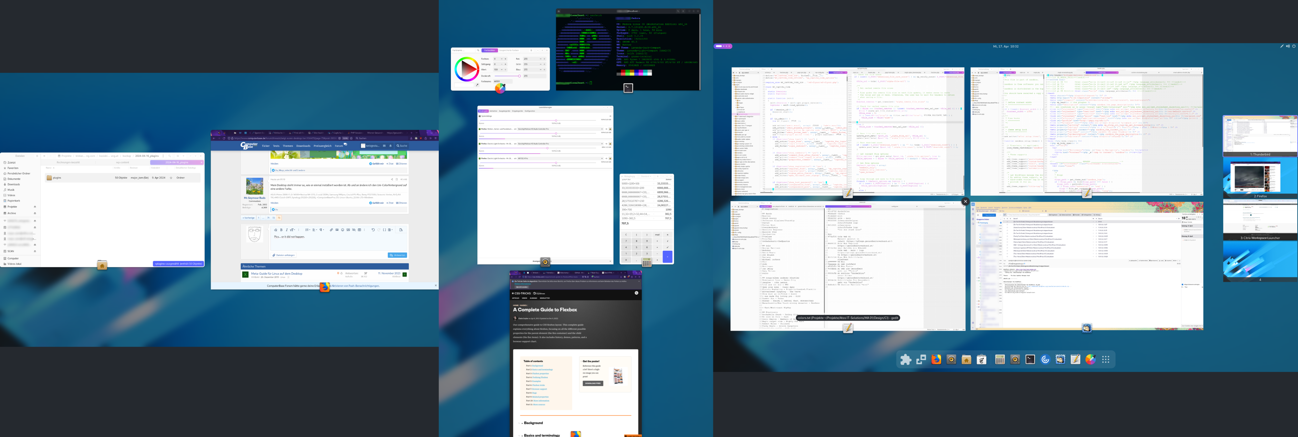Open GNOME Software shopping bag icon
The height and width of the screenshot is (437, 1298).
click(982, 360)
